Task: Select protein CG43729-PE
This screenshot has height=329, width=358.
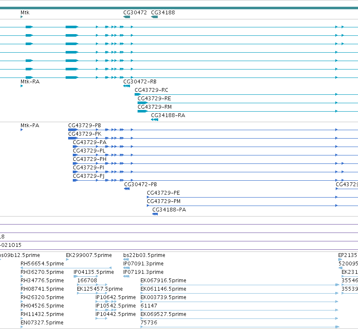Action: 163,193
